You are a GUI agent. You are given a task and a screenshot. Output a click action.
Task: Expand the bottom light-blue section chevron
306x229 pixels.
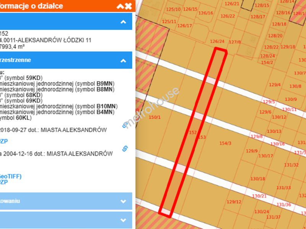(x=123, y=220)
